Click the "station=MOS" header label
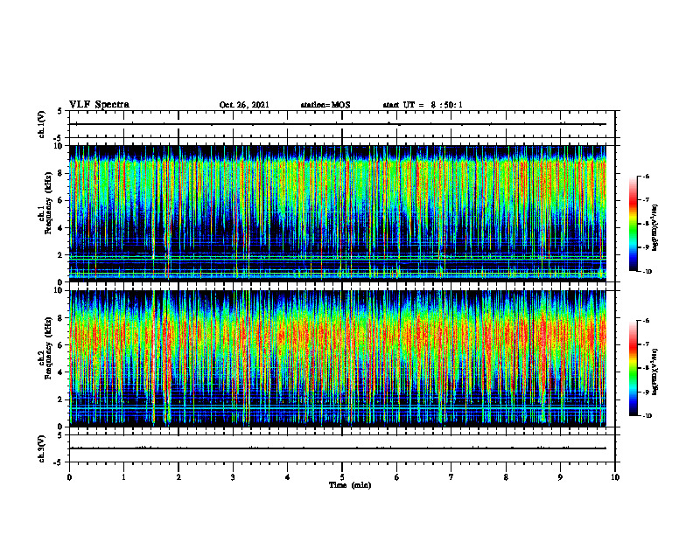Image resolution: width=693 pixels, height=535 pixels. tap(325, 105)
